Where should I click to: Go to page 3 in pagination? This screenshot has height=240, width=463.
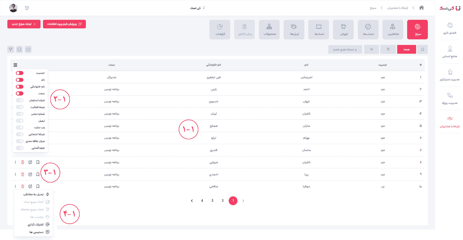point(213,201)
